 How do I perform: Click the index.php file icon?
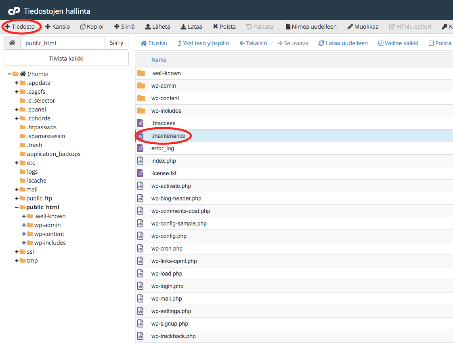[x=141, y=161]
